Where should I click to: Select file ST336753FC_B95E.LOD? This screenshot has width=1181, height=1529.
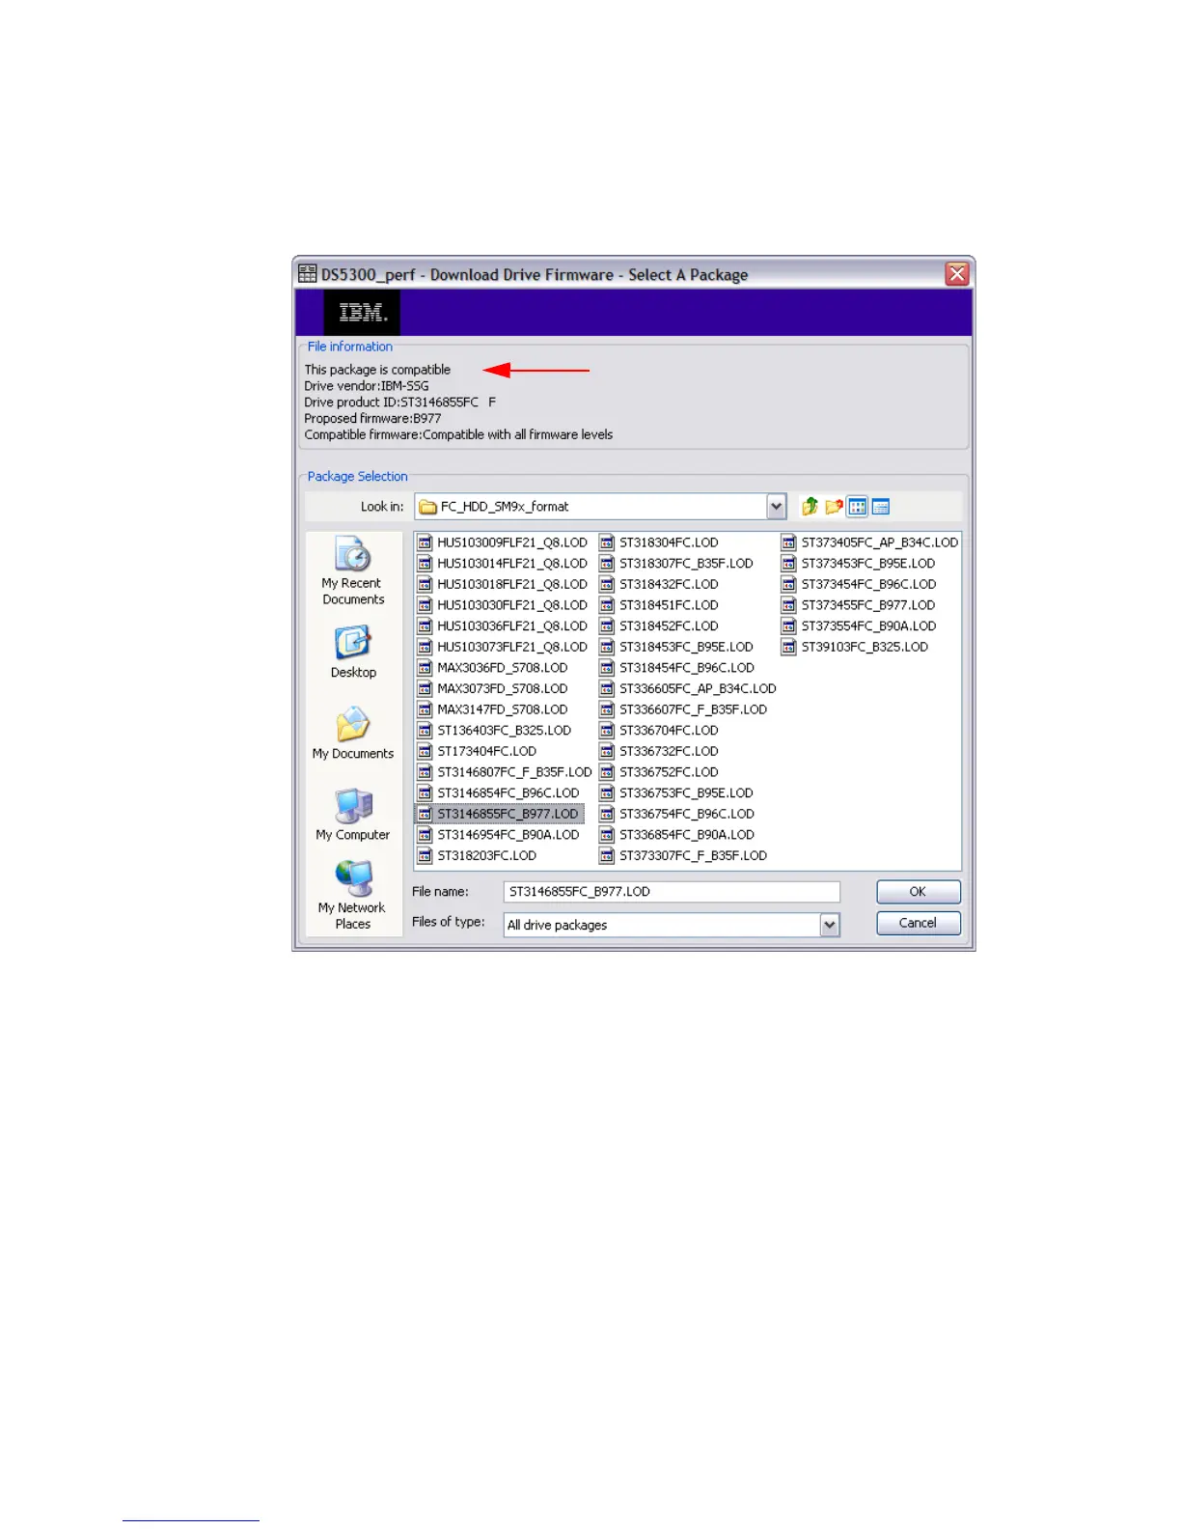676,793
